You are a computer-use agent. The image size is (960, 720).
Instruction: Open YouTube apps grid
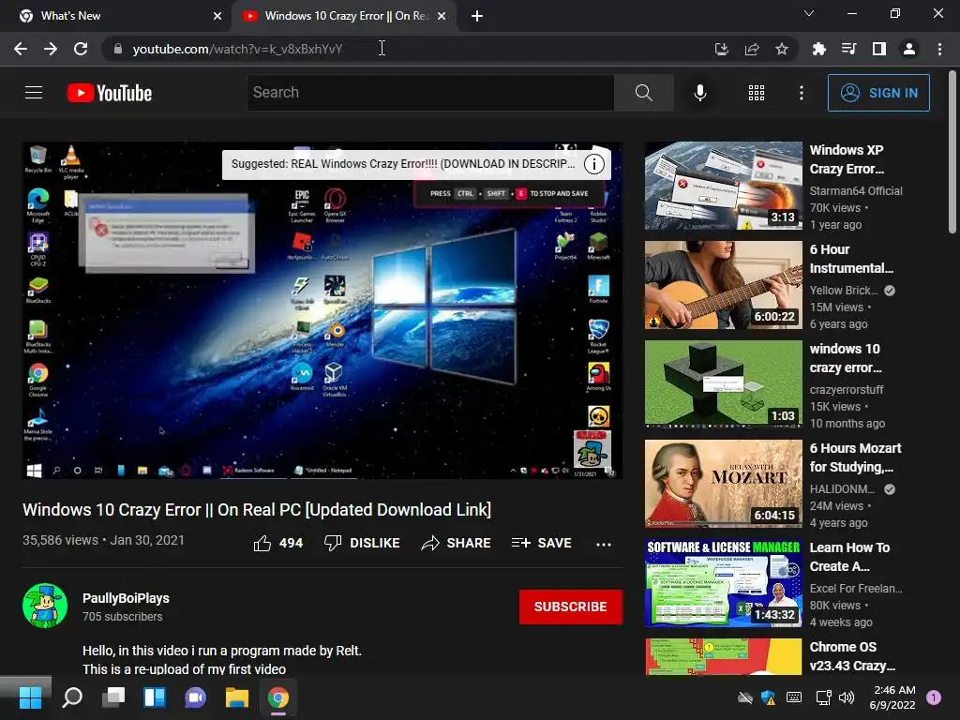coord(757,93)
